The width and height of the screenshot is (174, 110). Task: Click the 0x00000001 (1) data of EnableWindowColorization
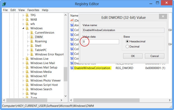155,68
